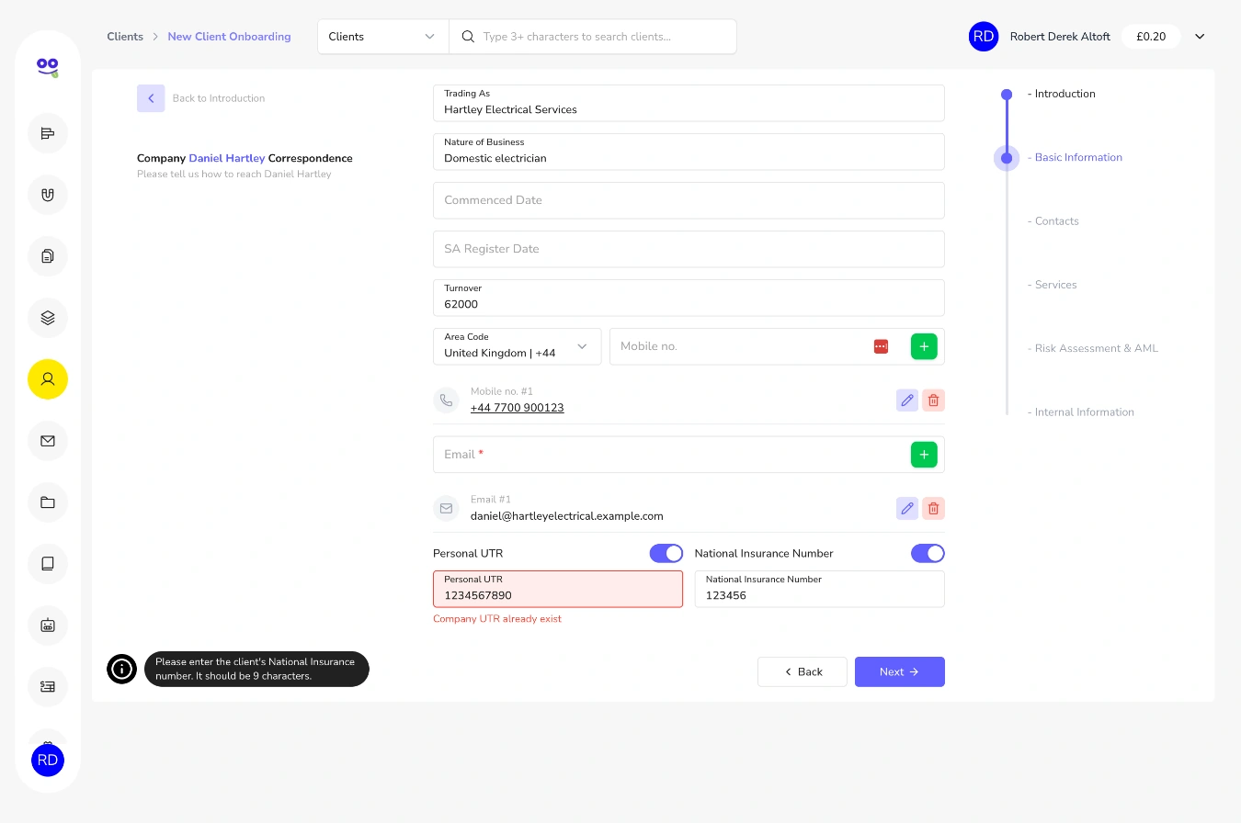Click the back arrow beside Back to Introduction

click(x=151, y=98)
